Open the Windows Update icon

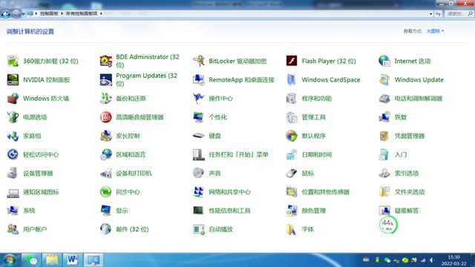[384, 79]
